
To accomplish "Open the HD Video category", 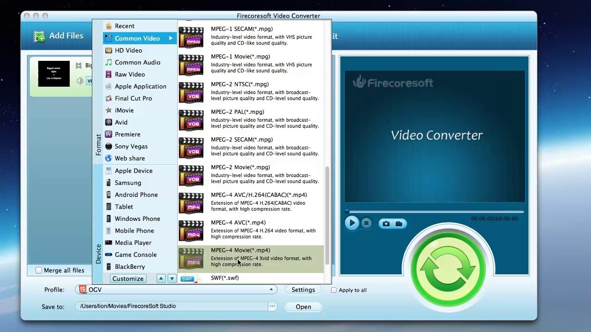I will click(140, 50).
